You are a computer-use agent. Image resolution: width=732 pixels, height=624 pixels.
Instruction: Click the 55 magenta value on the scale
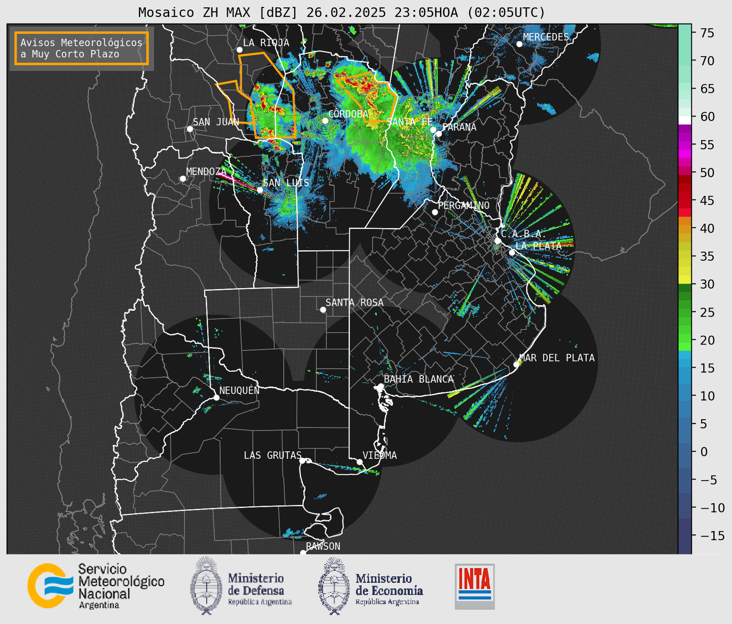pyautogui.click(x=707, y=145)
